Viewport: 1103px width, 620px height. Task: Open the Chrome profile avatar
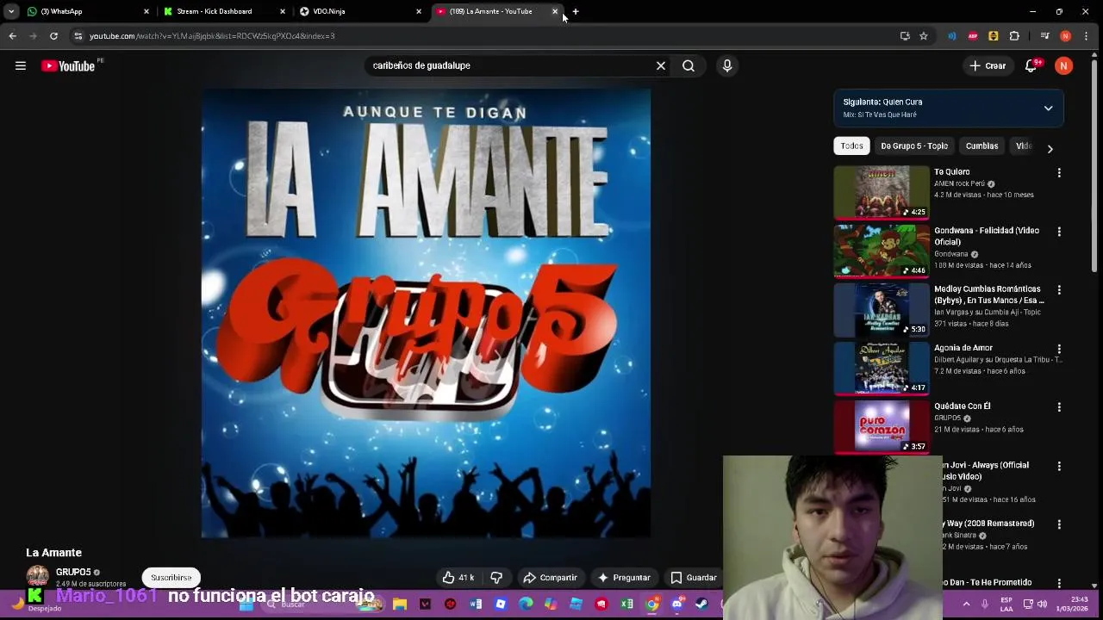coord(1065,36)
